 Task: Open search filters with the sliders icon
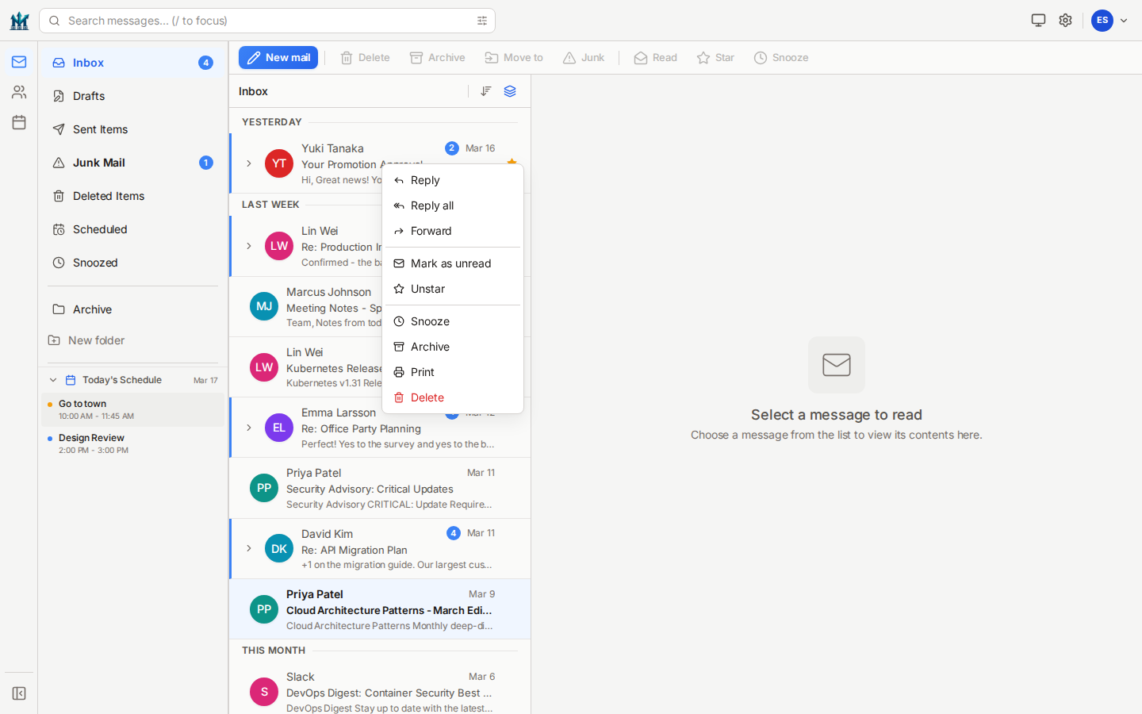(x=482, y=21)
